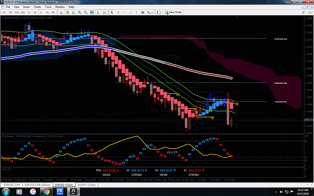Select the D1 daily timeframe
Viewport: 314px width, 196px height.
[41, 13]
